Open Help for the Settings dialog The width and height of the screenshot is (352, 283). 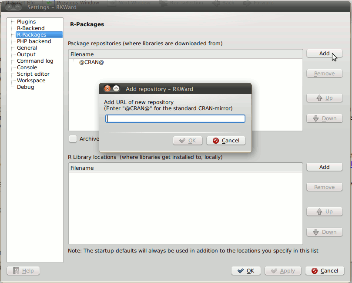23,271
